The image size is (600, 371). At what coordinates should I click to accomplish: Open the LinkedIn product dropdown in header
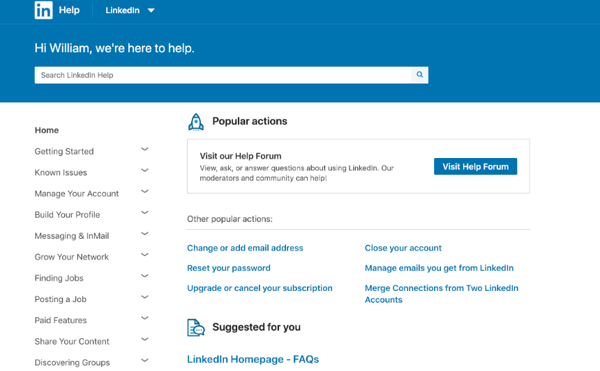pos(130,10)
